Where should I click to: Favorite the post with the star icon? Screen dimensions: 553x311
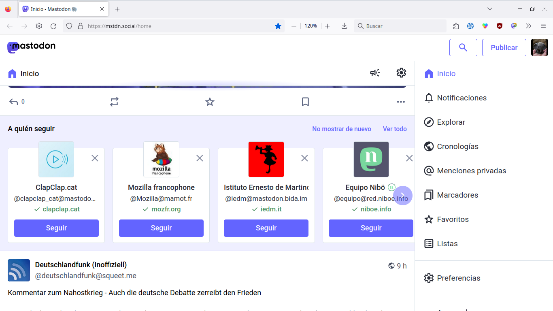point(210,102)
